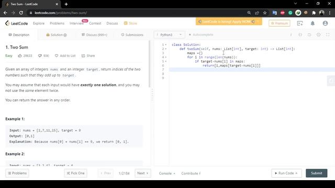Open the Explore menu item
Viewport: 335px width, 188px height.
pos(39,23)
